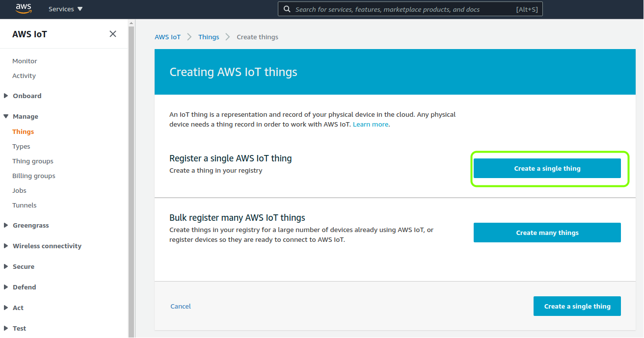Open the Services dropdown menu

pos(66,9)
